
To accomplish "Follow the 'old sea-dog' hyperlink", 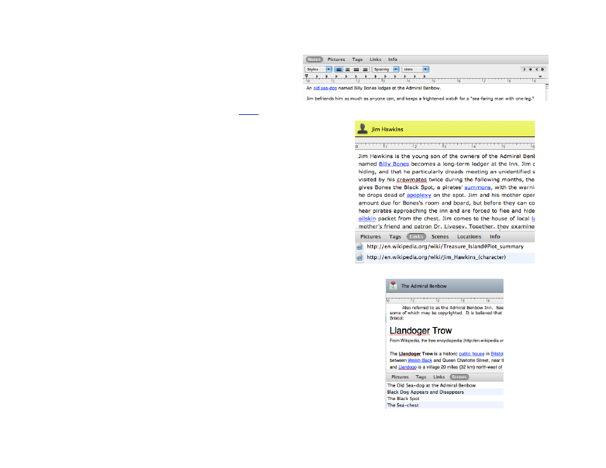I will click(x=325, y=88).
